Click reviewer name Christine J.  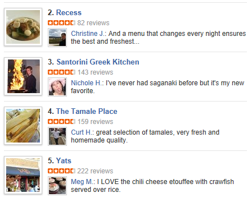pos(88,34)
